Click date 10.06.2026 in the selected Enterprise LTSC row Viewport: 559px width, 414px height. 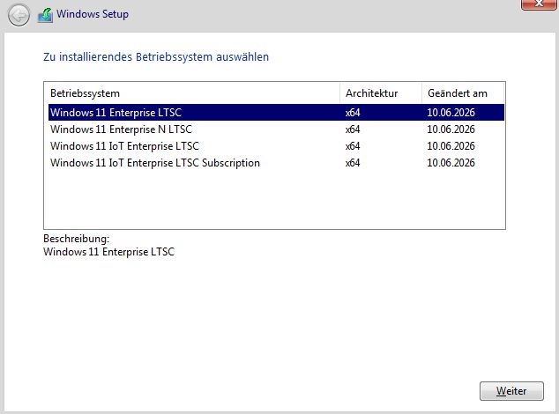coord(451,112)
